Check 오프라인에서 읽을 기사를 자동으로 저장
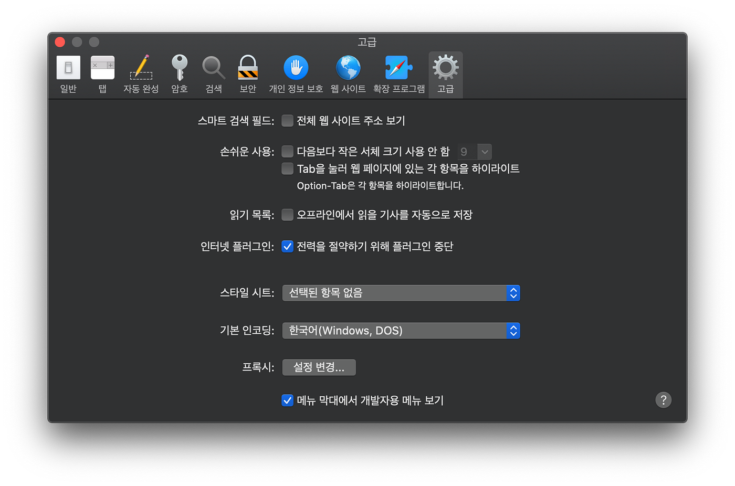This screenshot has width=735, height=486. click(x=287, y=215)
